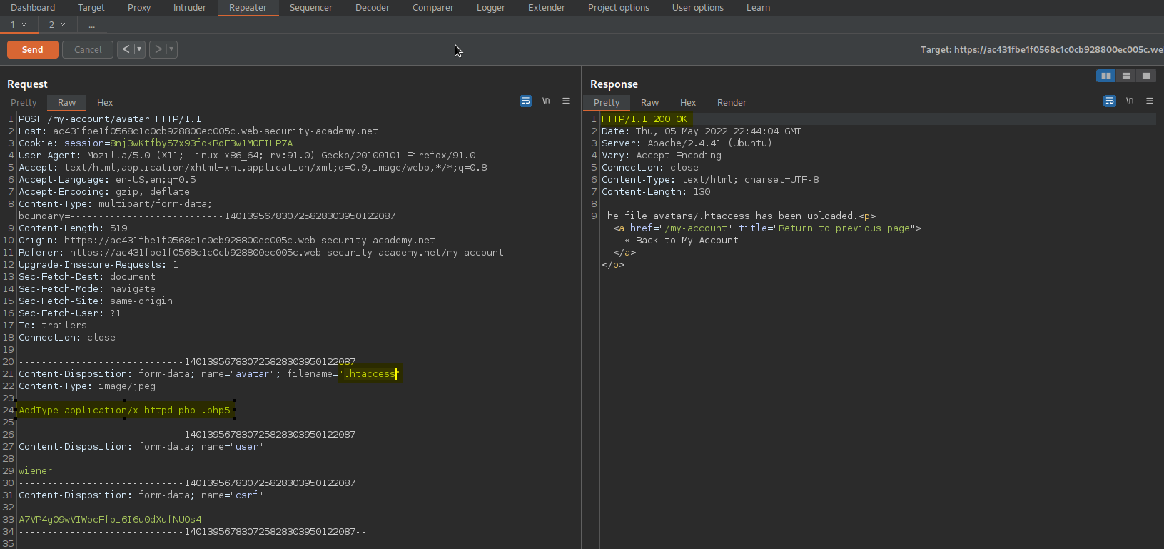This screenshot has height=549, width=1164.
Task: Open the Proxy tab
Action: [x=139, y=8]
